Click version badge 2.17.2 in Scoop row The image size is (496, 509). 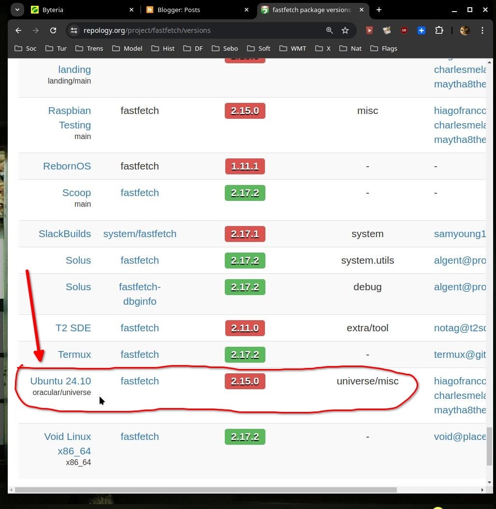point(245,193)
